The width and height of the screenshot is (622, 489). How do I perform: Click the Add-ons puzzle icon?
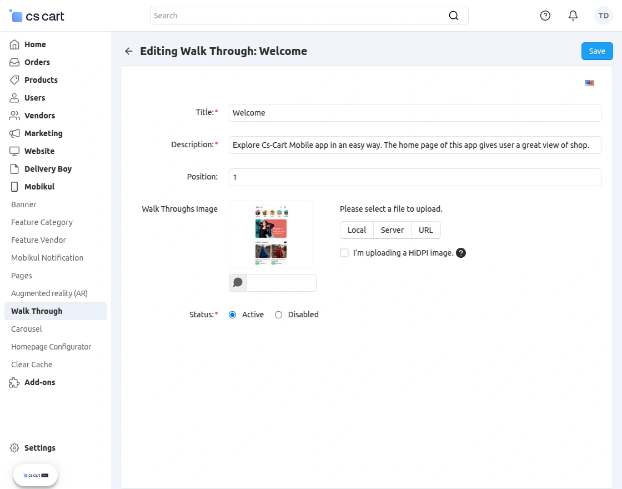(14, 382)
